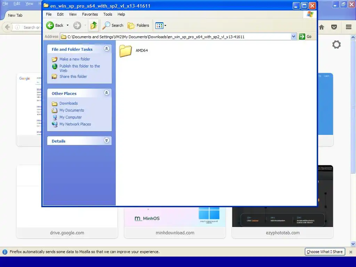The width and height of the screenshot is (356, 267).
Task: Click the Firefox page info icon in address bar
Action: [x=17, y=27]
